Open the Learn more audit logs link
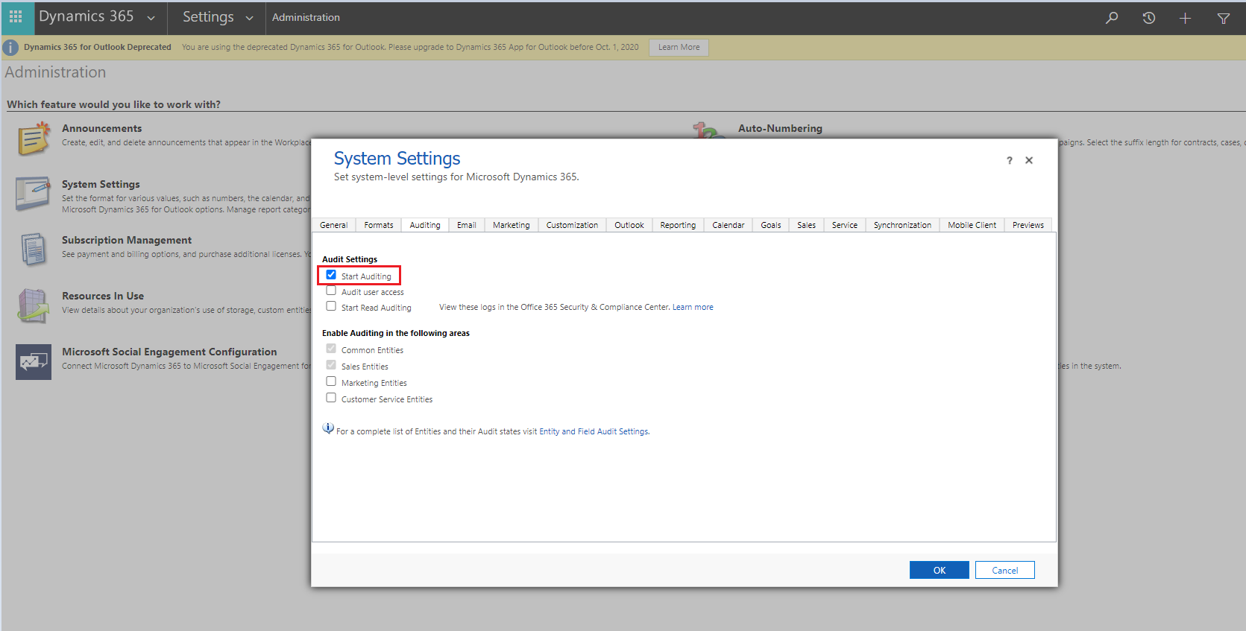The height and width of the screenshot is (631, 1246). click(693, 307)
